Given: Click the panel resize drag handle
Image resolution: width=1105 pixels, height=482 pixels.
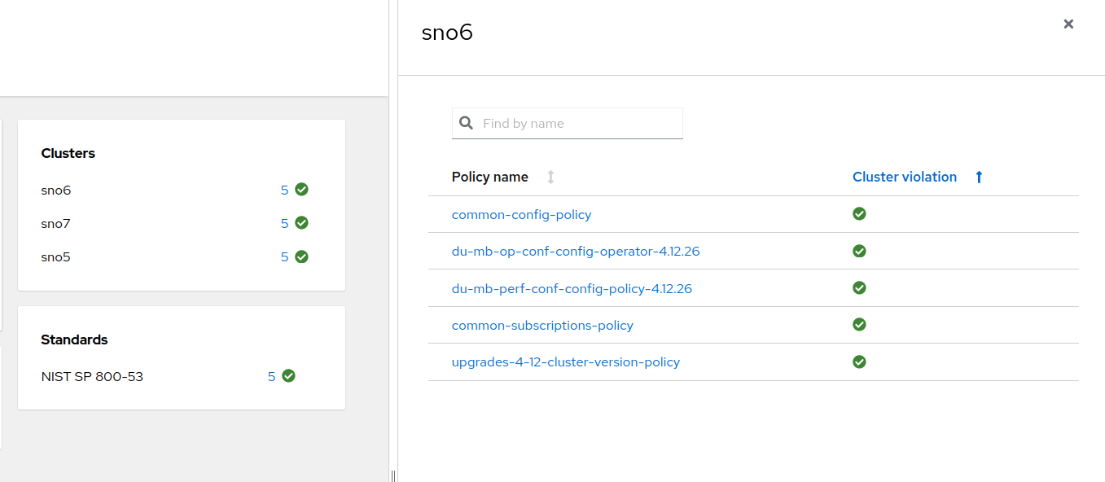Looking at the screenshot, I should 393,475.
